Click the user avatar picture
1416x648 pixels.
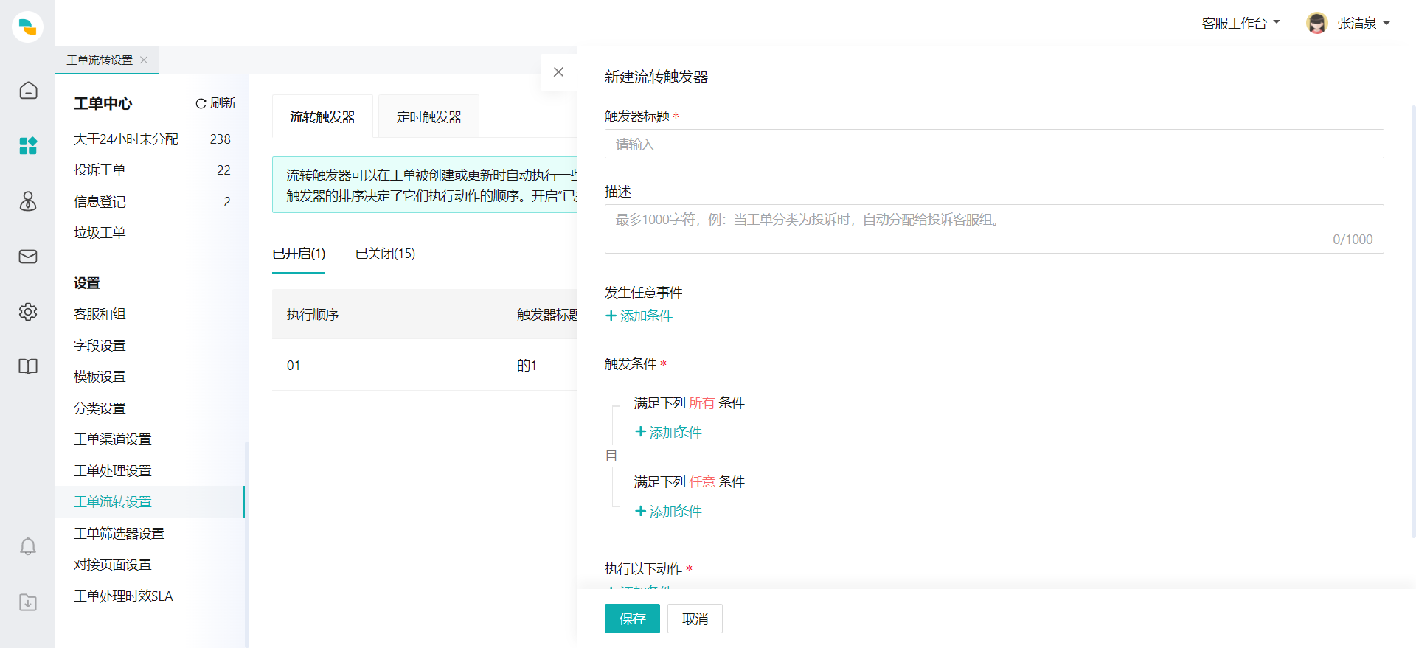(1316, 23)
